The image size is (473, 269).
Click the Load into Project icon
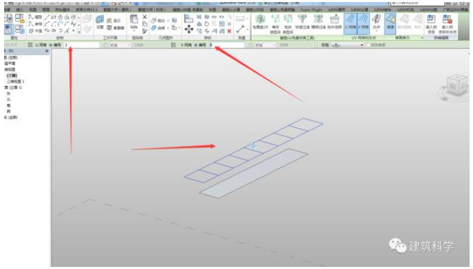[x=431, y=23]
